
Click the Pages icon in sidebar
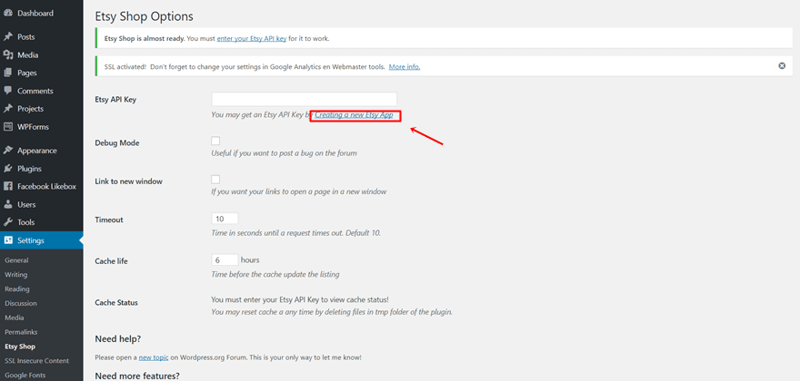coord(7,73)
